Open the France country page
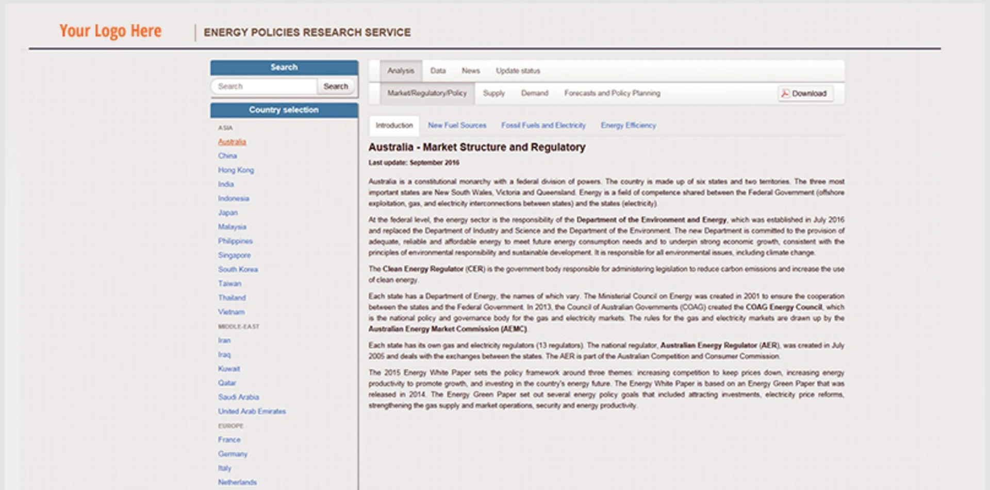The image size is (990, 490). click(229, 440)
